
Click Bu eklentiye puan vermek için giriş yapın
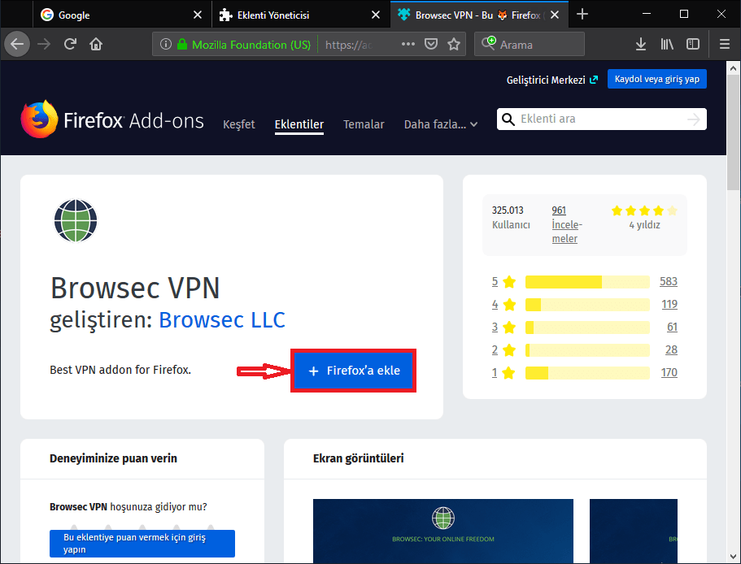click(142, 543)
